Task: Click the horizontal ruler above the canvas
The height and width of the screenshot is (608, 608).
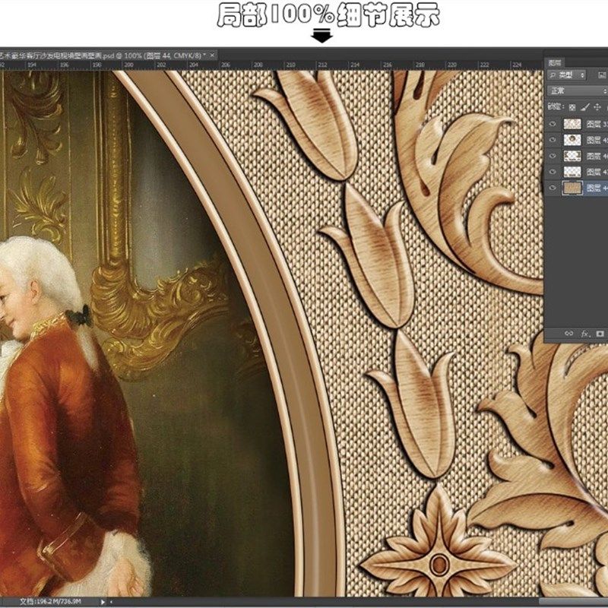Action: point(271,65)
